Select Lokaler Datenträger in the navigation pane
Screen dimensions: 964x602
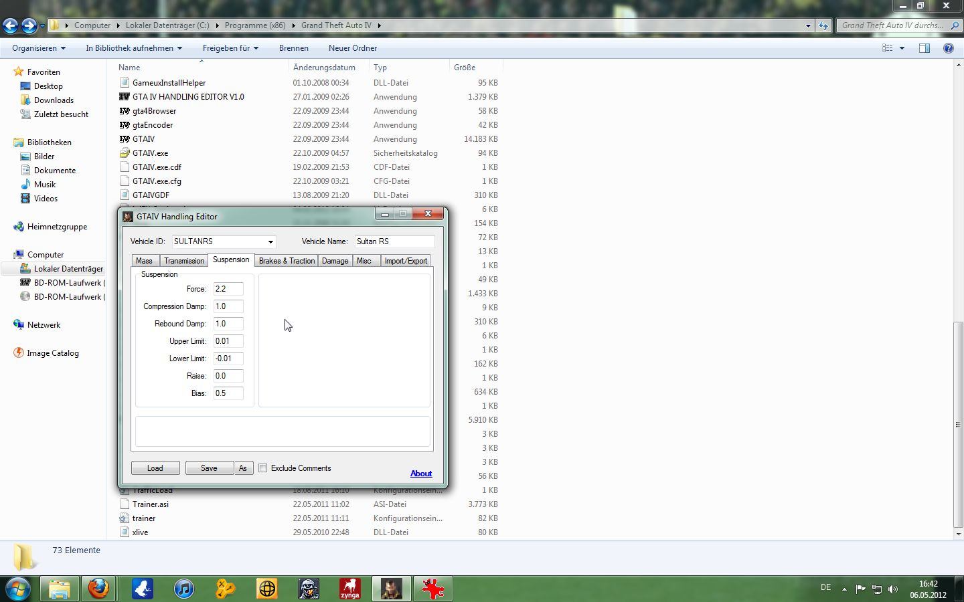[62, 269]
